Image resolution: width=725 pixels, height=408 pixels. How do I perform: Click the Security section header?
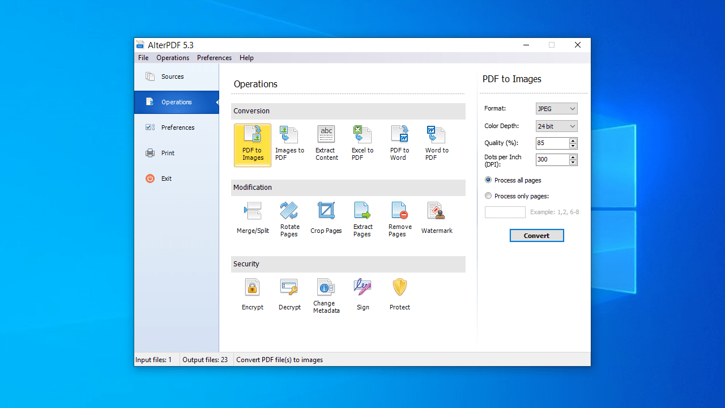tap(348, 264)
